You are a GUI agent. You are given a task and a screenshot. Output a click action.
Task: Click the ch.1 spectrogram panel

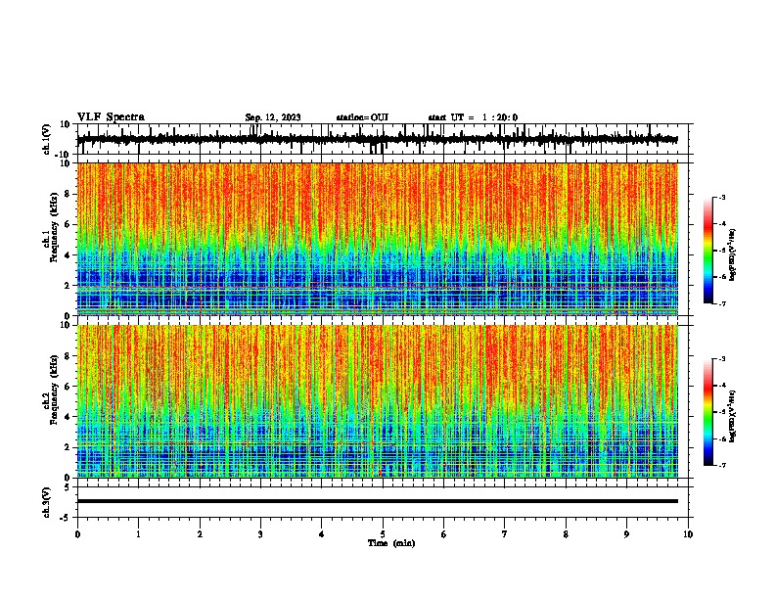[378, 239]
